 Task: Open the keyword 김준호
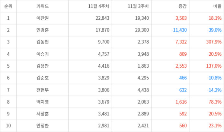pyautogui.click(x=43, y=78)
